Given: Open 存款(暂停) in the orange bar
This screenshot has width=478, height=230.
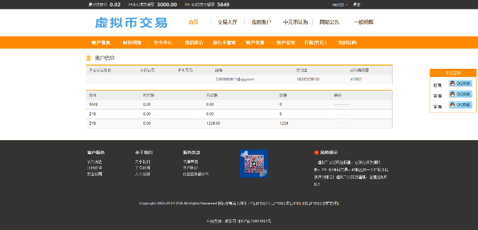Looking at the screenshot, I should pyautogui.click(x=315, y=43).
